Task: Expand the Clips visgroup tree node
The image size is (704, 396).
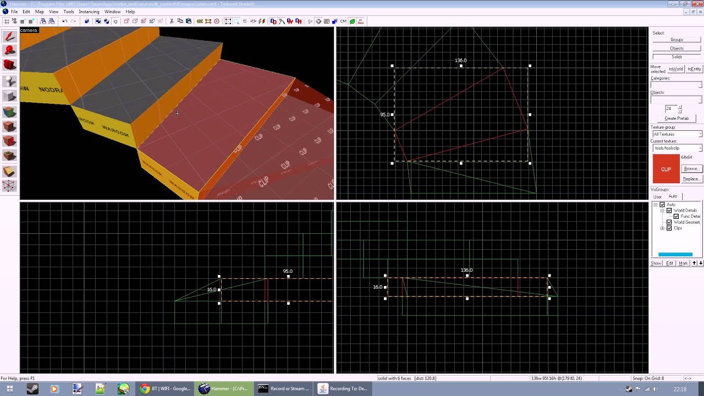Action: coord(663,228)
